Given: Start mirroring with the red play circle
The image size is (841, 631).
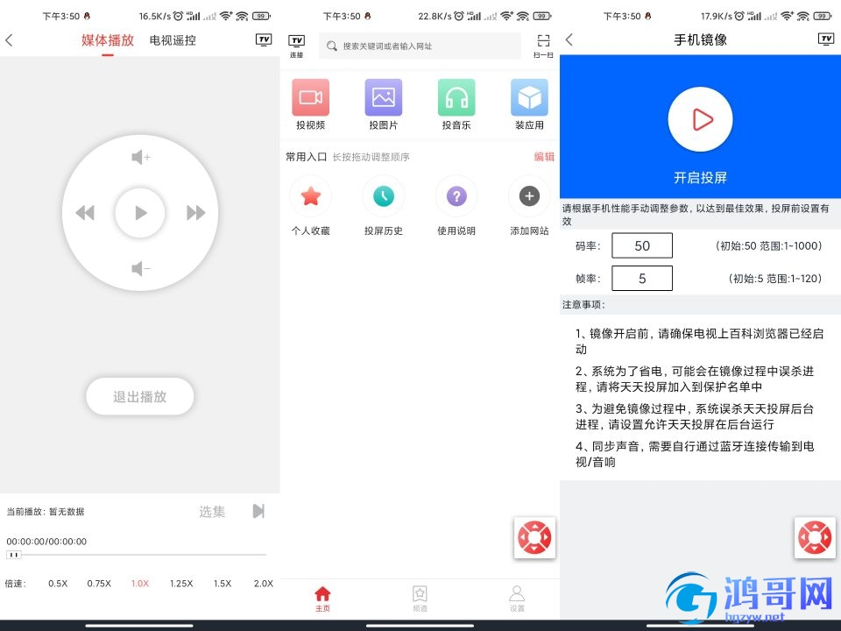Looking at the screenshot, I should point(701,119).
